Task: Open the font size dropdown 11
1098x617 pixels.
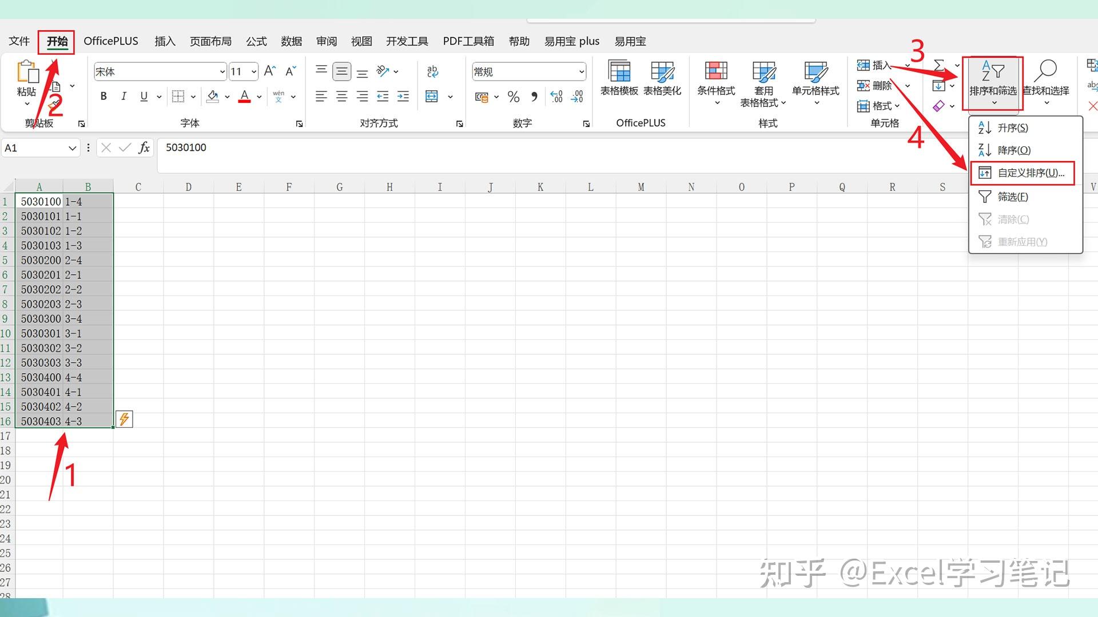Action: coord(254,71)
